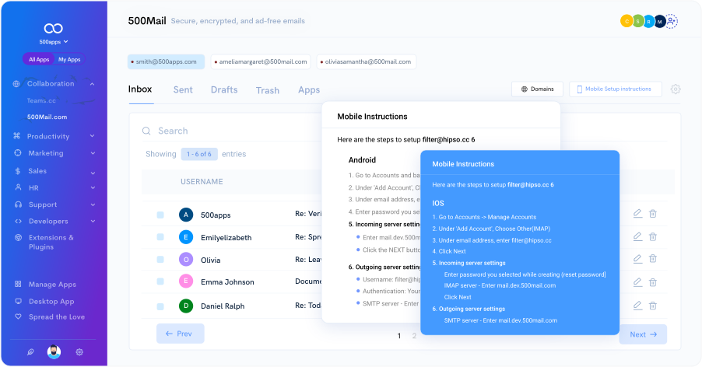This screenshot has height=367, width=702.
Task: Click the Manage Apps grid icon
Action: (x=18, y=284)
